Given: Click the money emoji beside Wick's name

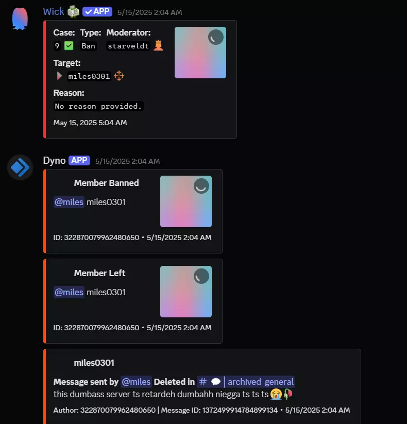Looking at the screenshot, I should coord(73,12).
